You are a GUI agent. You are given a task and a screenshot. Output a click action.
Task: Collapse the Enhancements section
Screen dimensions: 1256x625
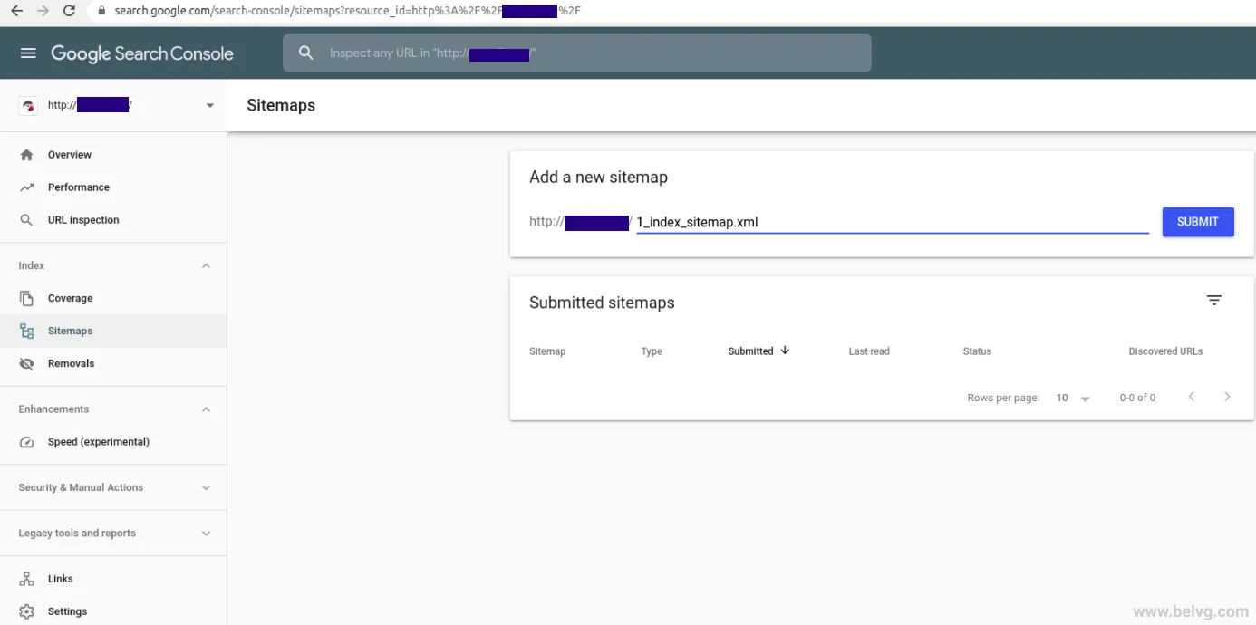coord(206,409)
